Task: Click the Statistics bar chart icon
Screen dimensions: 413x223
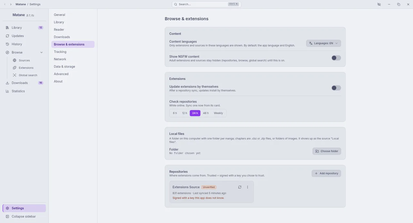Action: click(7, 91)
